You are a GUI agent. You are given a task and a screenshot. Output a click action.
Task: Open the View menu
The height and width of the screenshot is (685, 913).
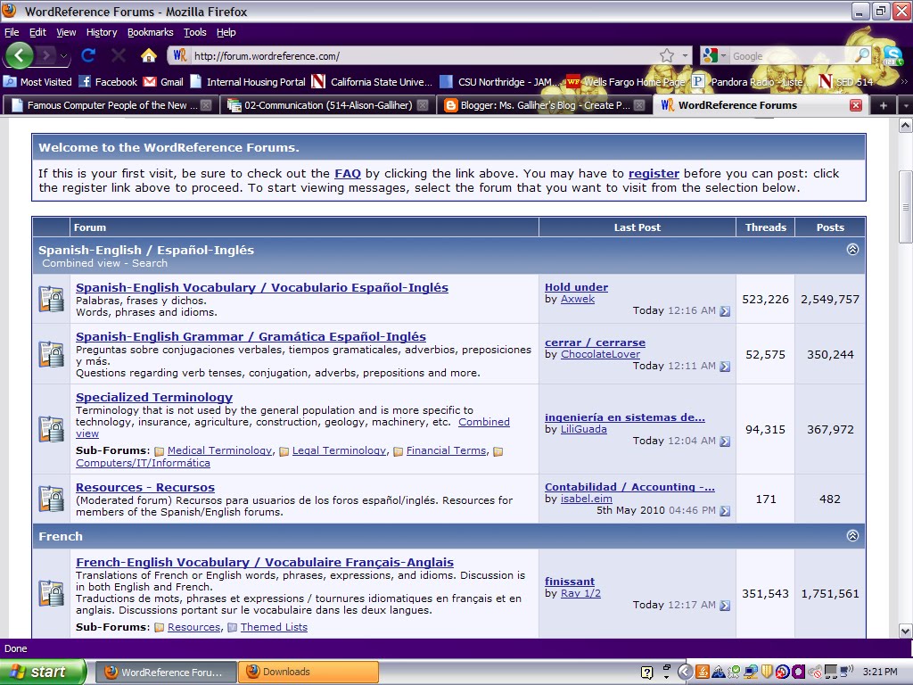point(66,32)
